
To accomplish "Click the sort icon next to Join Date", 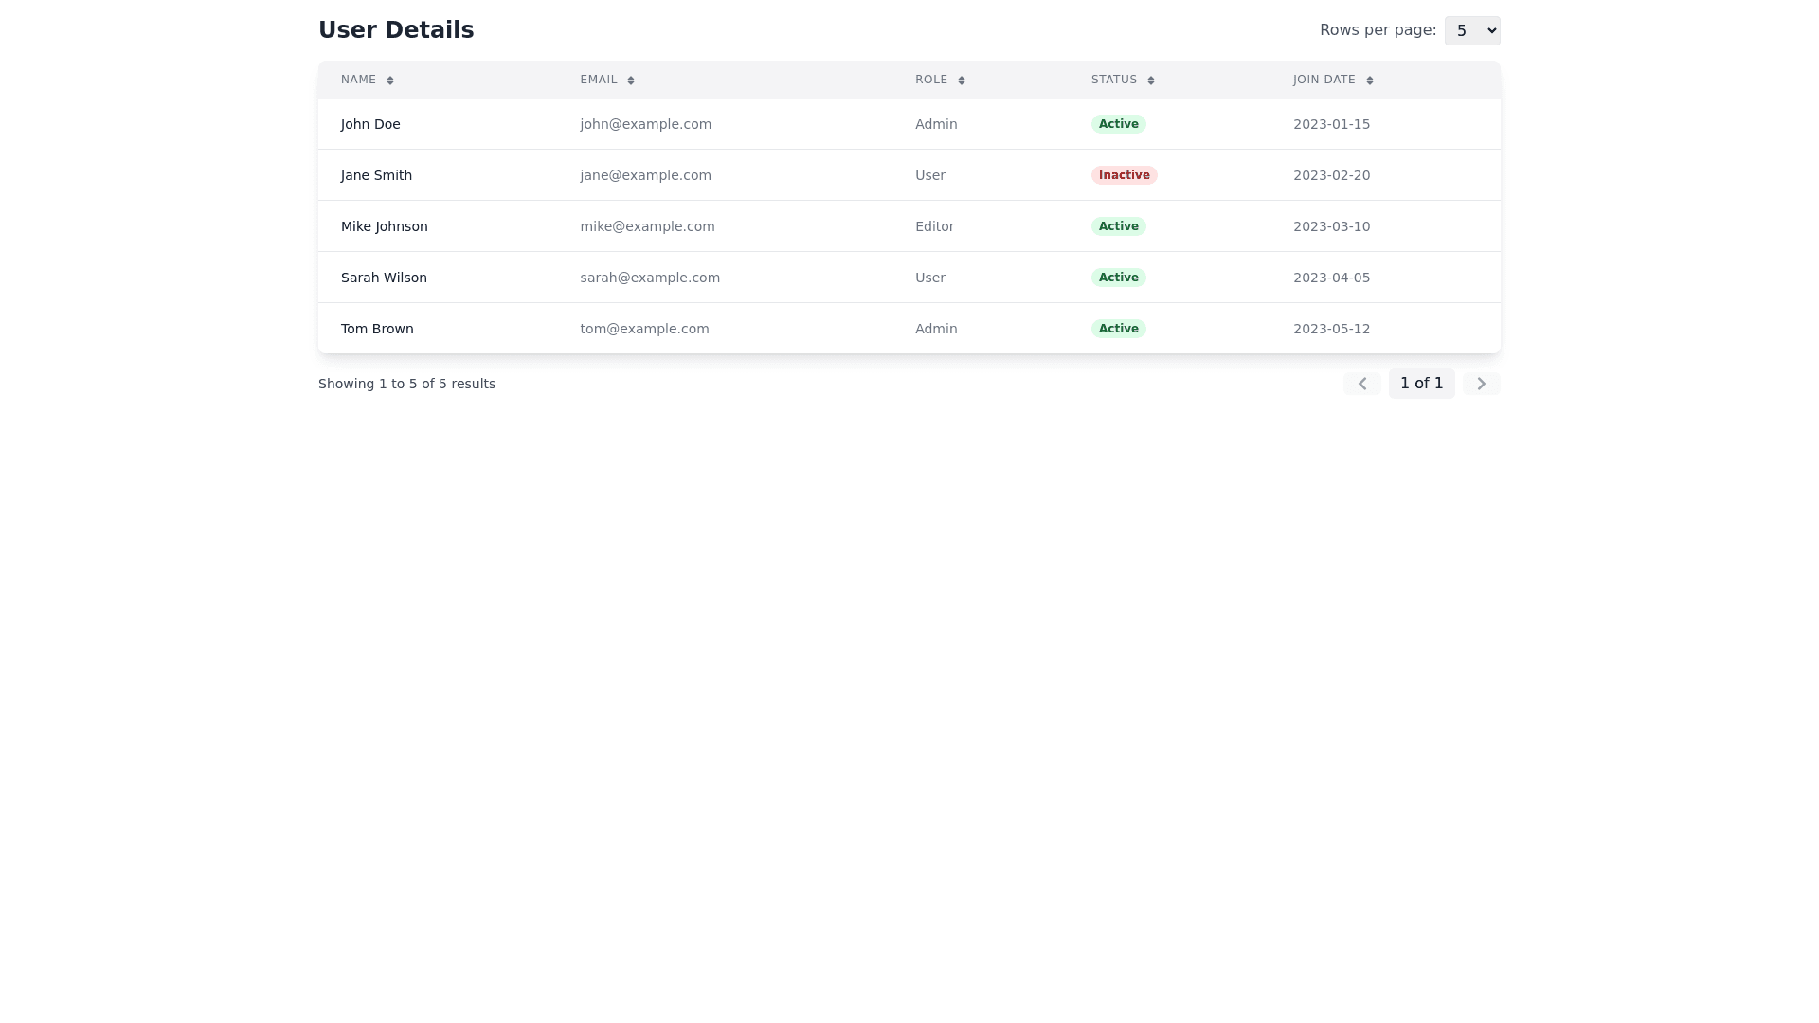I will pyautogui.click(x=1370, y=81).
